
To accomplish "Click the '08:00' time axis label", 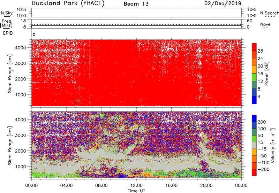I will [101, 186].
